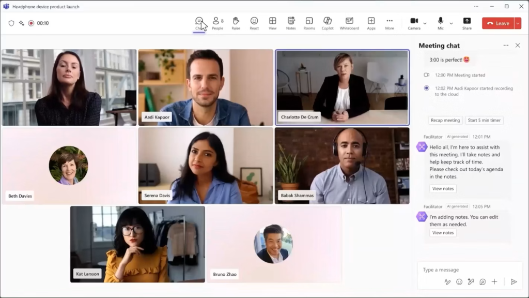
Task: Select Beth Davies' avatar tile
Action: click(x=69, y=166)
